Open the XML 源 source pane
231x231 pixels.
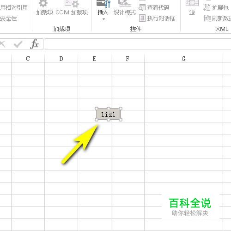coord(192,8)
